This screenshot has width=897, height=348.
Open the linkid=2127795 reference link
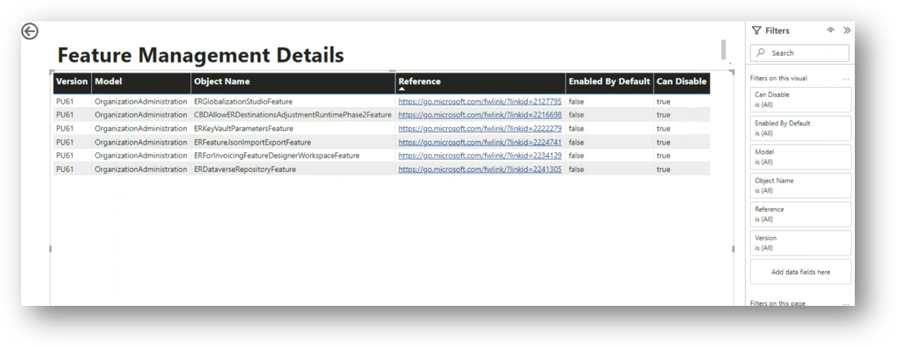479,102
